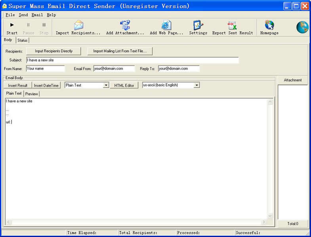311x237 pixels.
Task: Click Input Recipients Directly button
Action: pyautogui.click(x=53, y=51)
